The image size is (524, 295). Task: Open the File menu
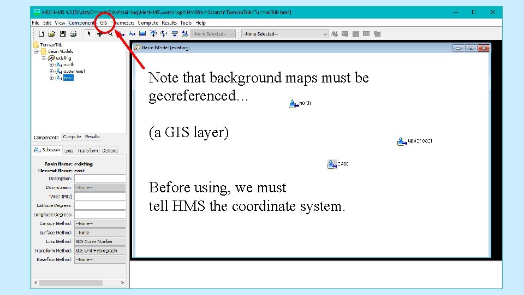[x=36, y=23]
